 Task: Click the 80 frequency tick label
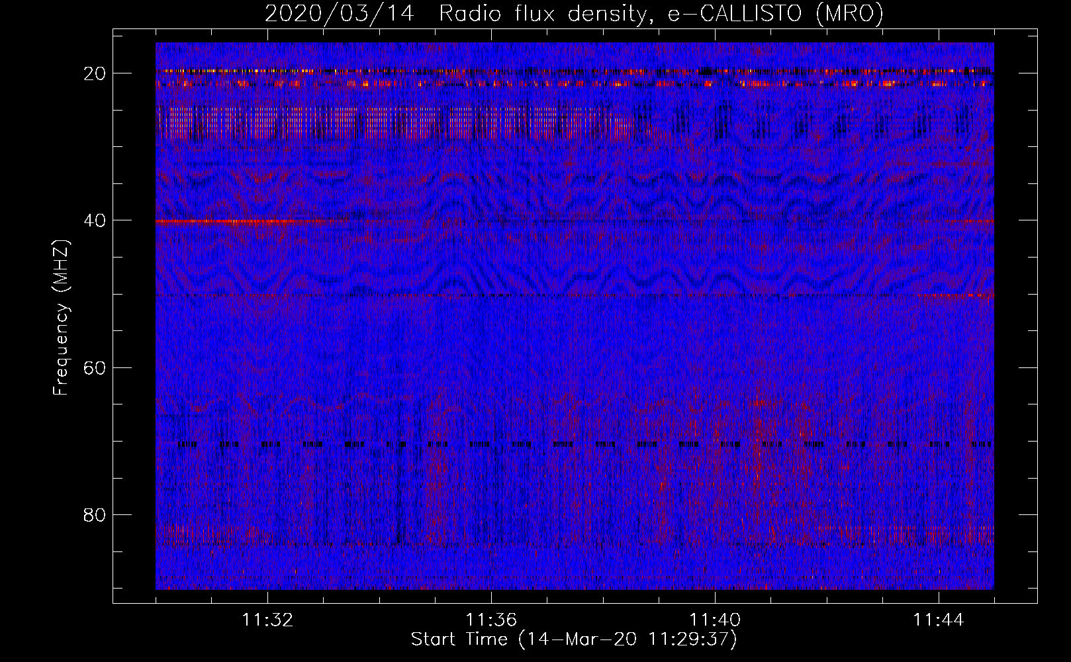95,514
